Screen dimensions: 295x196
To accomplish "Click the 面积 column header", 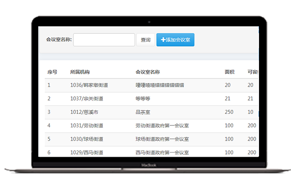I will click(x=230, y=72).
